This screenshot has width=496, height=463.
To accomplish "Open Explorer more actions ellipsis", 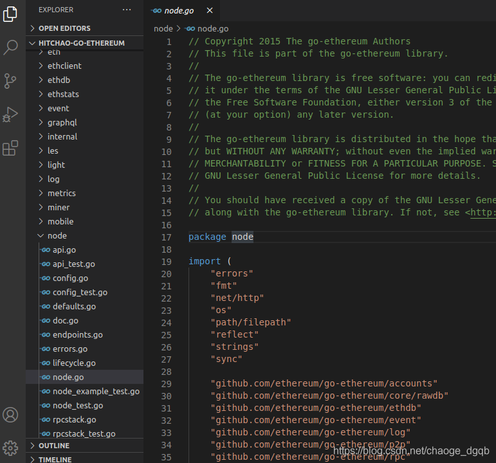I will 127,10.
